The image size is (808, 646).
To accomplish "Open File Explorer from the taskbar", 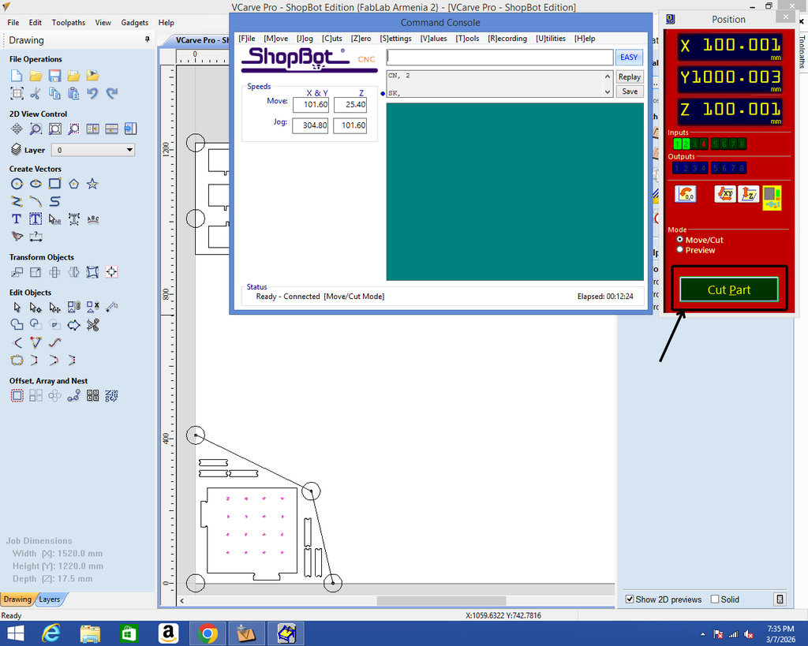I will (90, 633).
